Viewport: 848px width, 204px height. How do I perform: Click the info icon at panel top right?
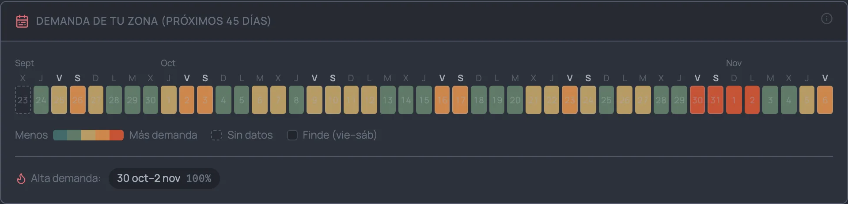[x=826, y=19]
